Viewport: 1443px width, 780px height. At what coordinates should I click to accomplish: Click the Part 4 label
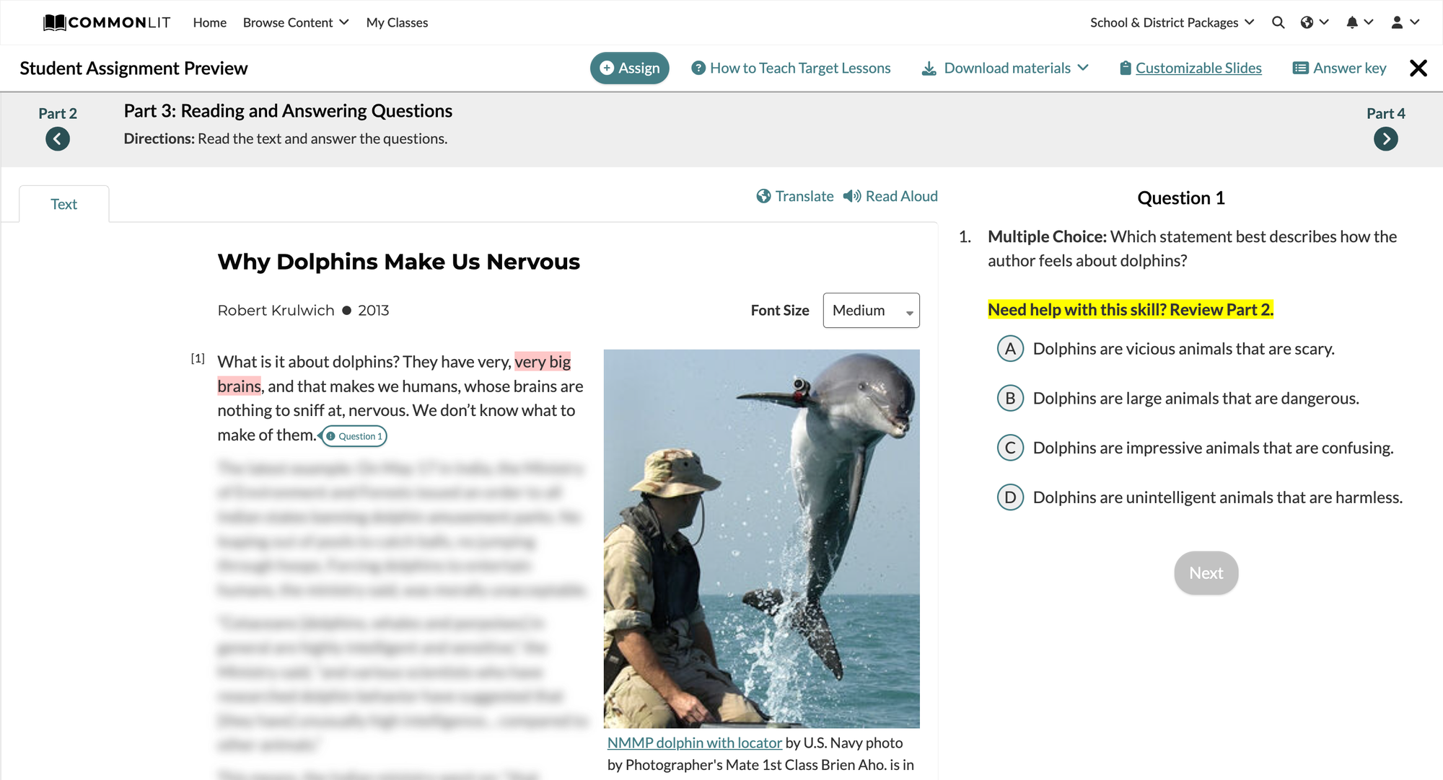pyautogui.click(x=1385, y=113)
